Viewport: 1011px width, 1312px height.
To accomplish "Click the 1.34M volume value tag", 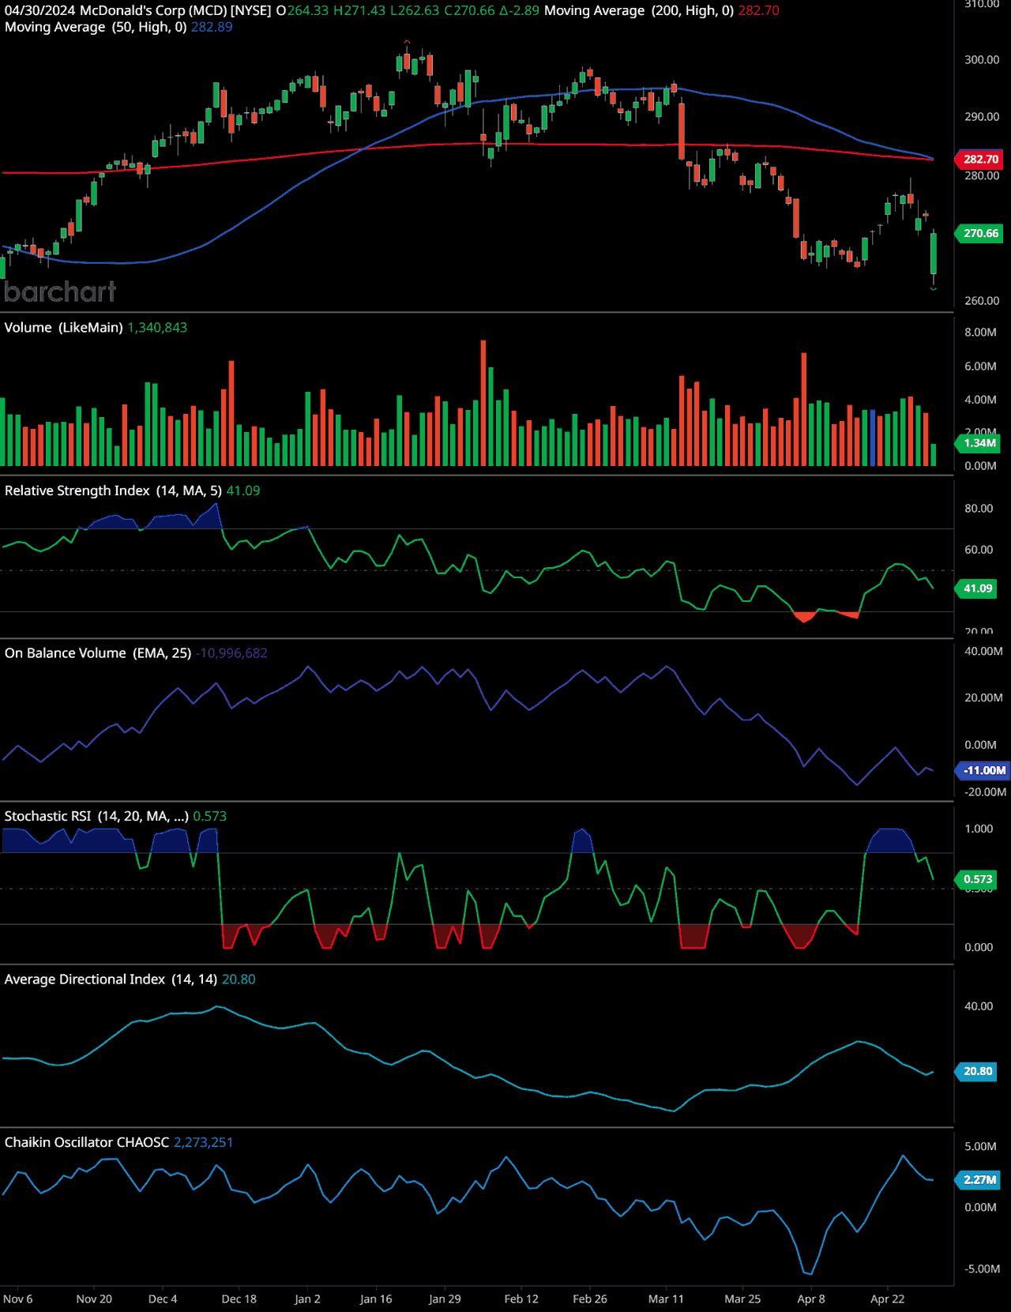I will (x=979, y=443).
